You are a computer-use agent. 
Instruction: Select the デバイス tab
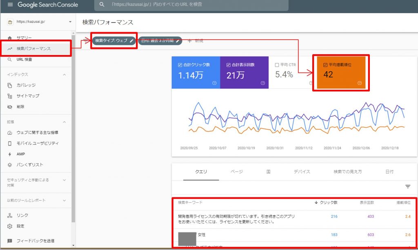pyautogui.click(x=302, y=172)
